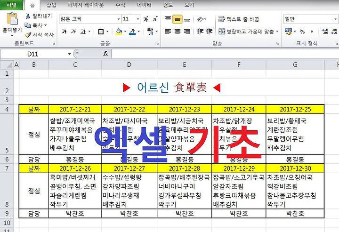
Task: Click the 텍스트 줄 바꿈 wrap text button
Action: pos(239,19)
